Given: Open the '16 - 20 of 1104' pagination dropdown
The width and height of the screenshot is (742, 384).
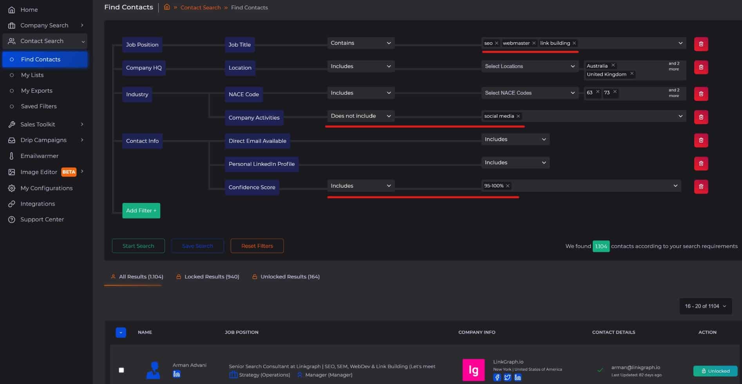Looking at the screenshot, I should coord(705,306).
